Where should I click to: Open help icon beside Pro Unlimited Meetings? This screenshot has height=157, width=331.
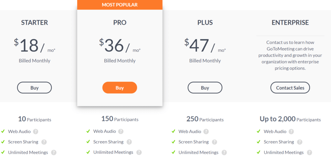139,152
